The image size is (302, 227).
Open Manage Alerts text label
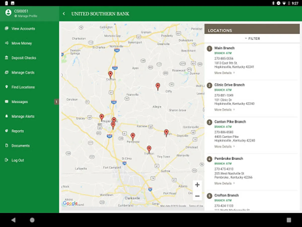tap(23, 116)
